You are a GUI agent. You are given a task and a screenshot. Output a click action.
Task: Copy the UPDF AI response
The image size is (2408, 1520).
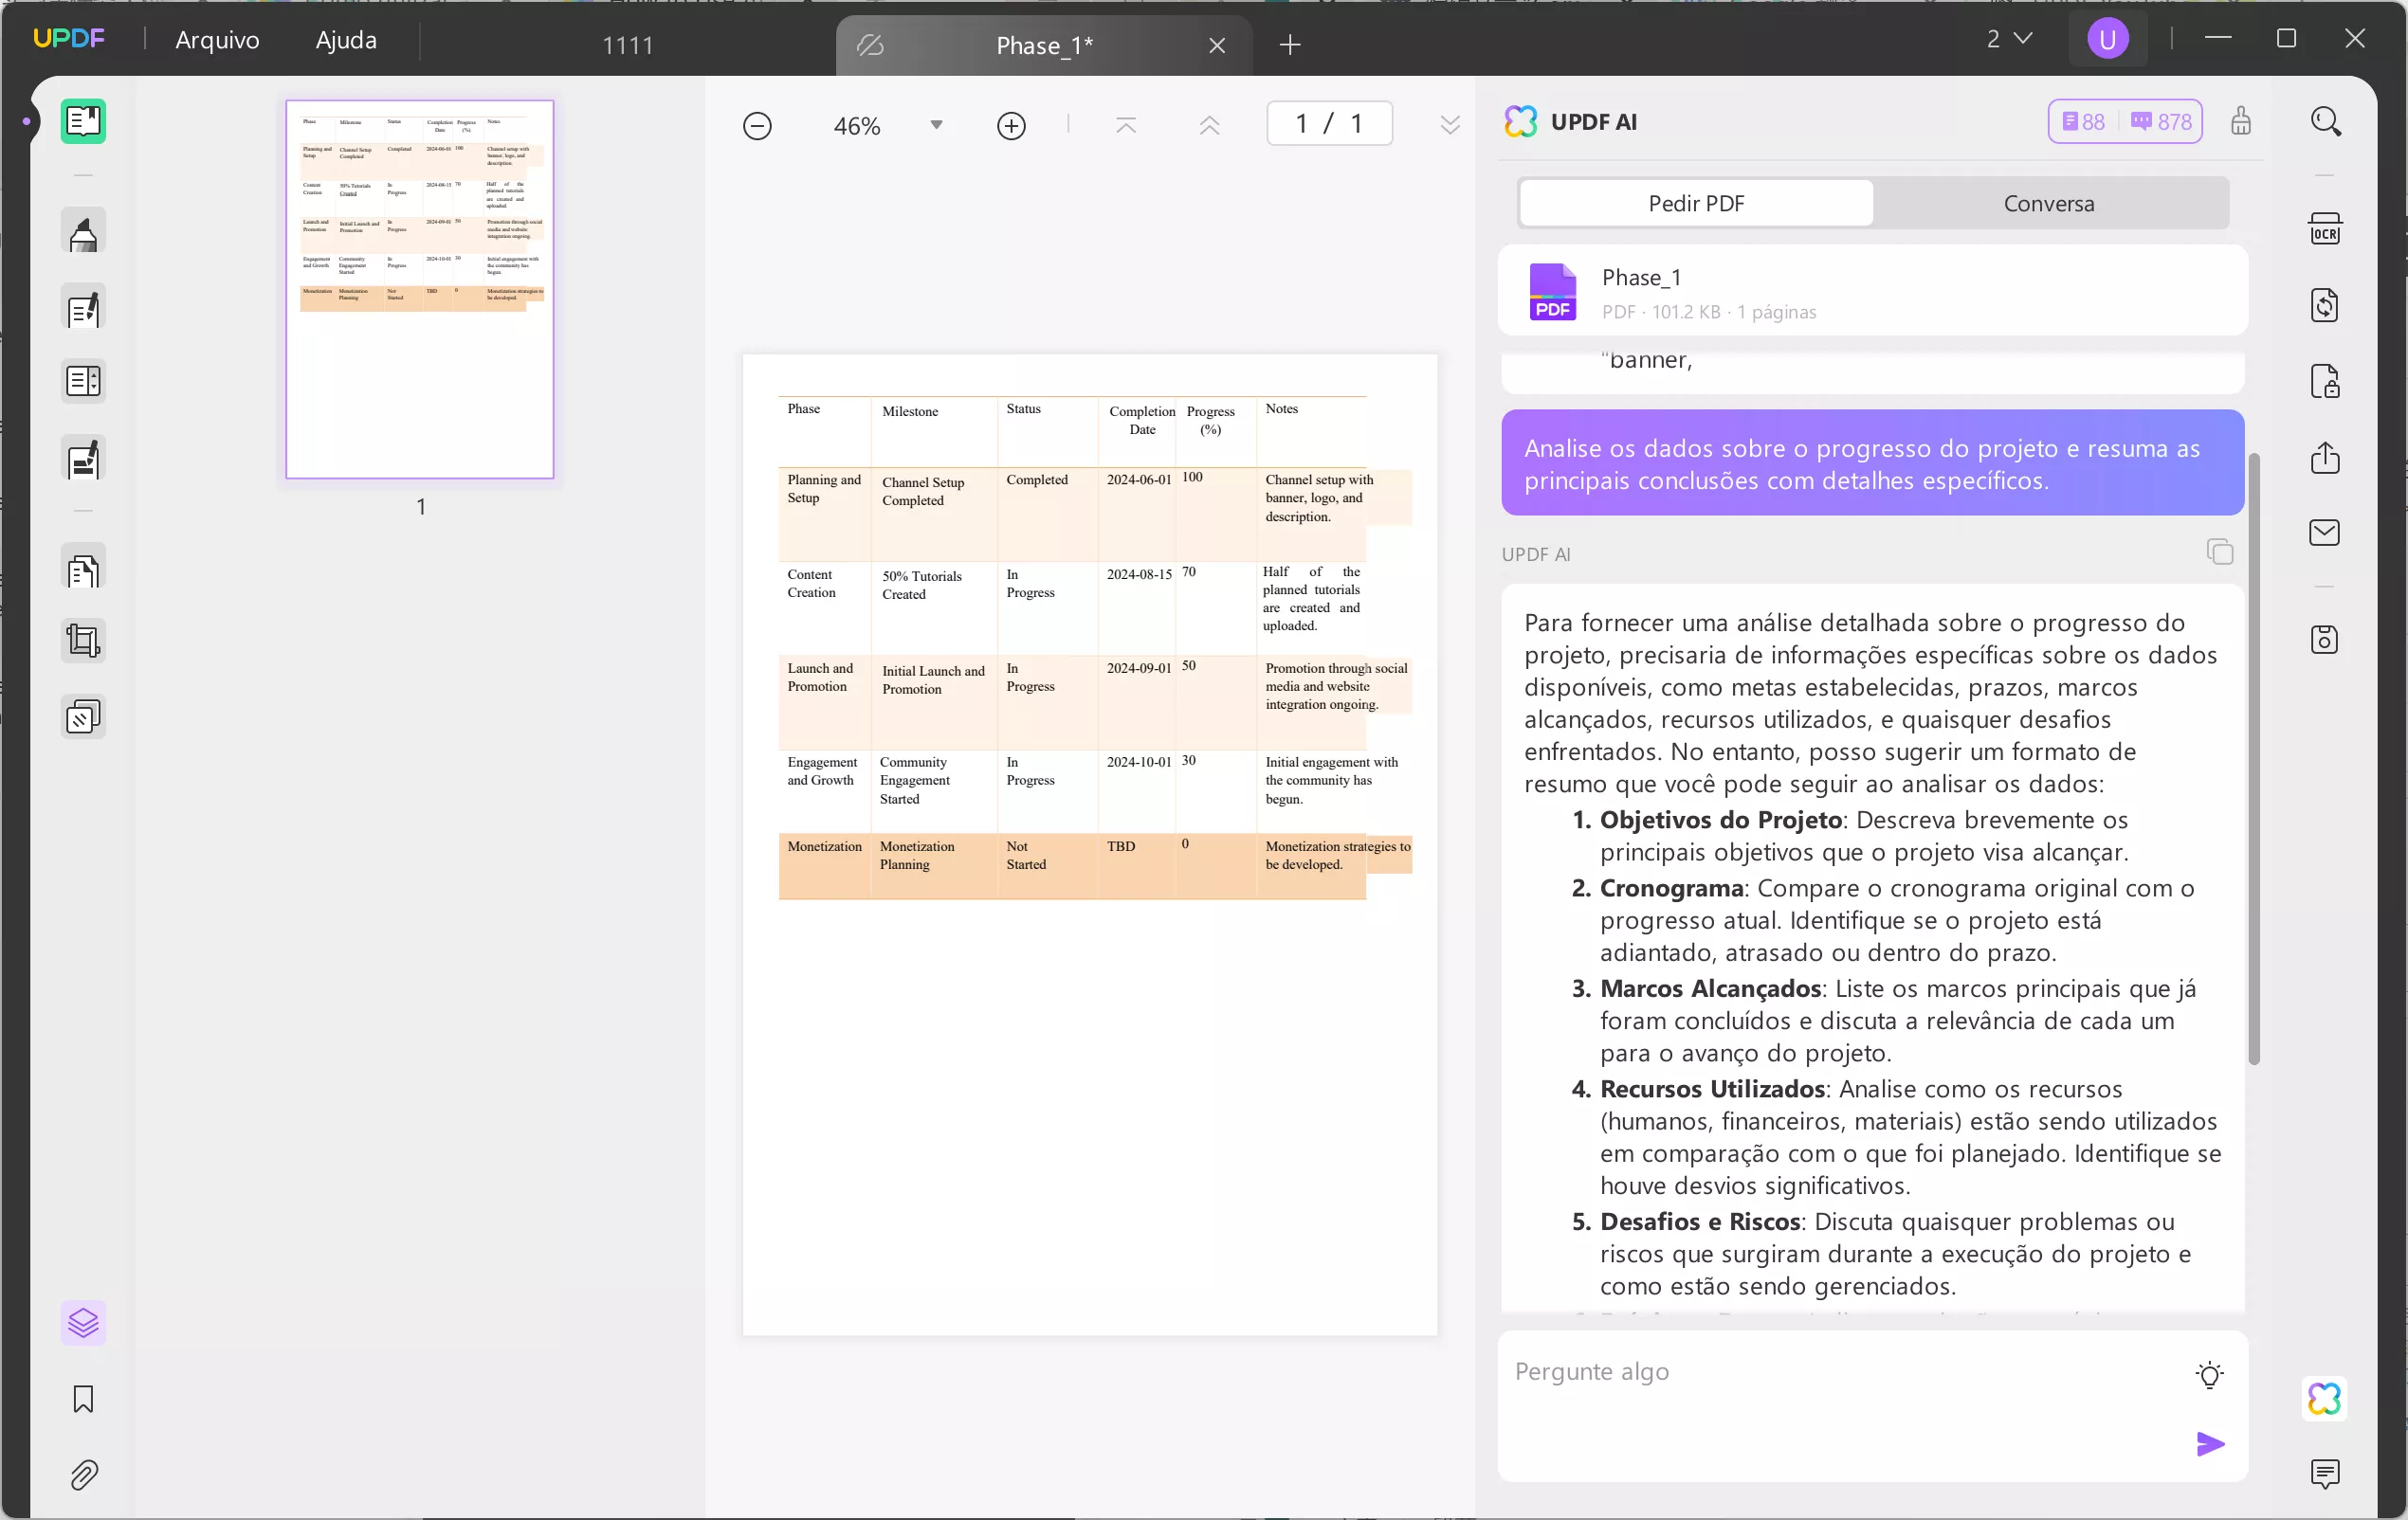point(2219,552)
